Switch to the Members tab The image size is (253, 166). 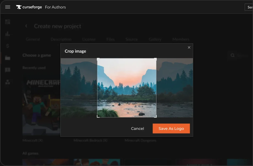click(181, 39)
